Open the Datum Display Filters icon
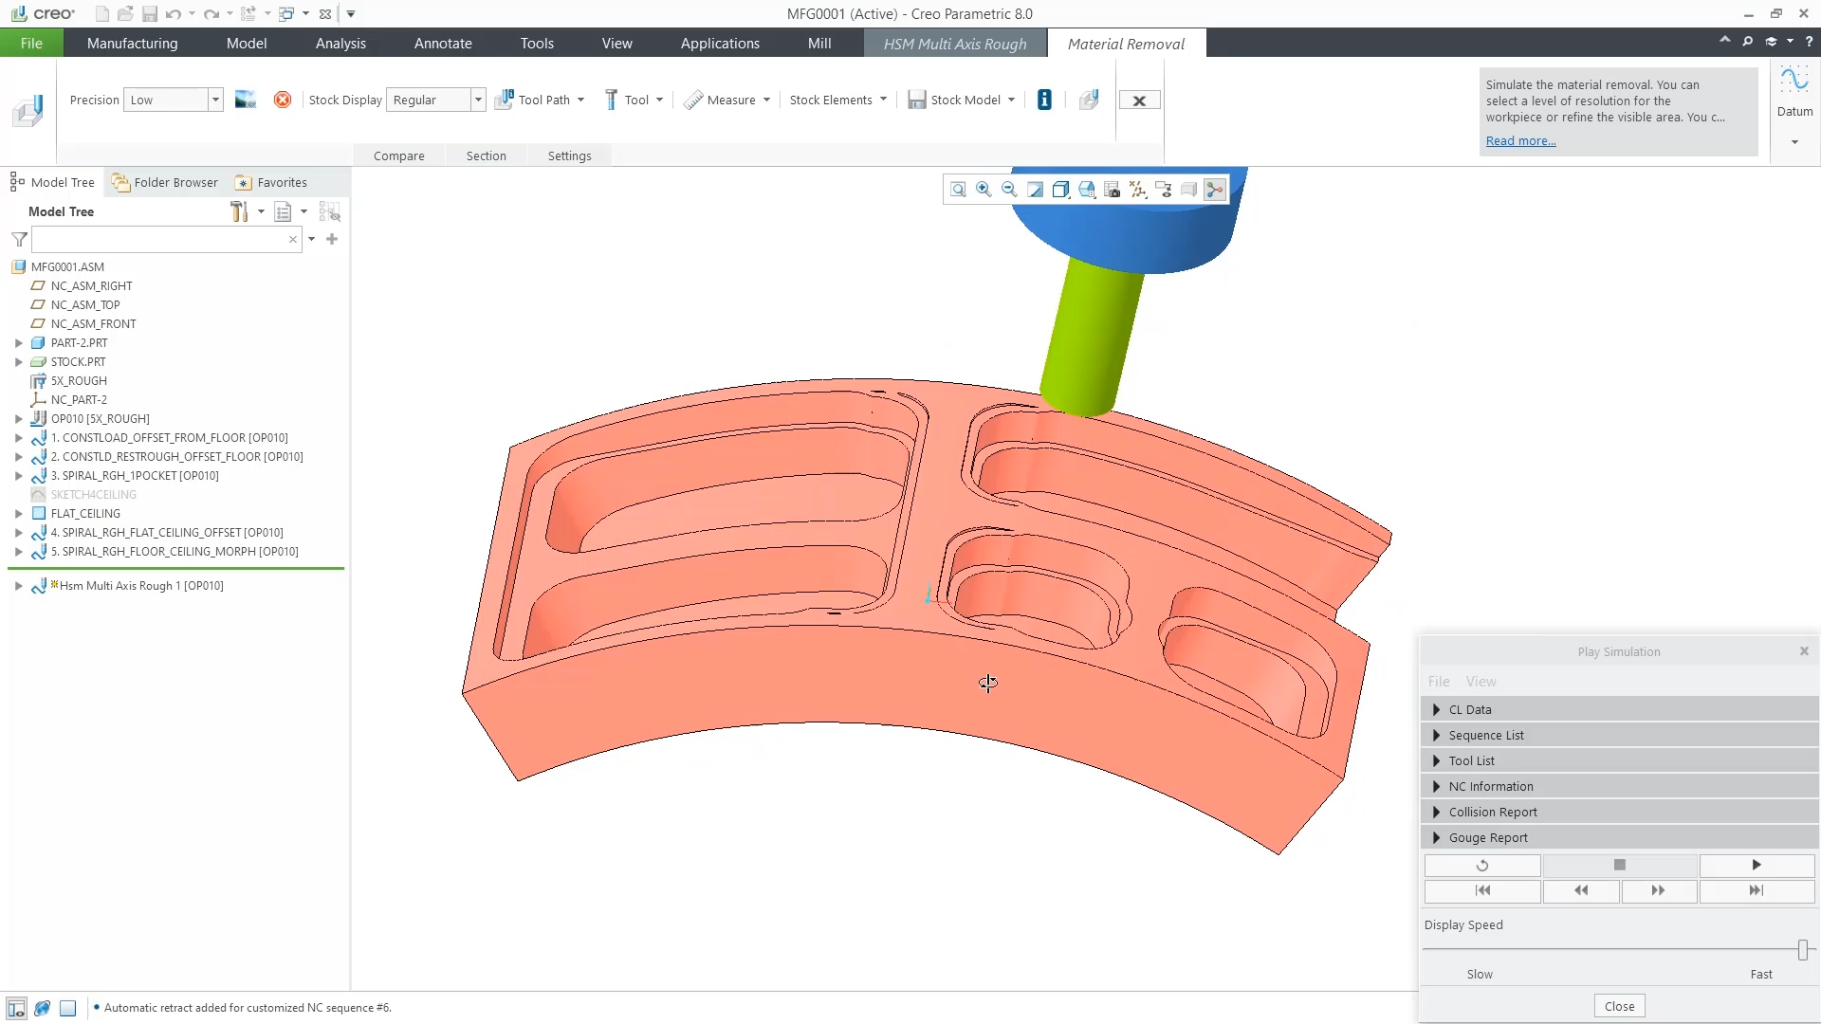This screenshot has width=1821, height=1024. [1138, 190]
